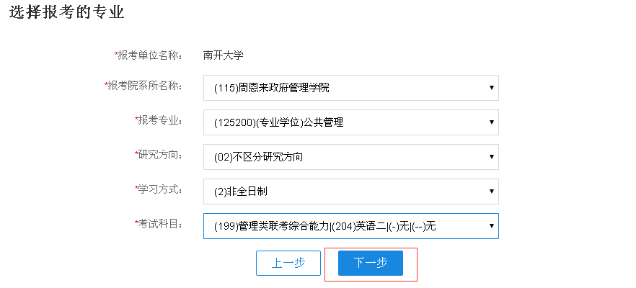Open the dropdown showing (02)不区分研究方向

click(x=350, y=156)
